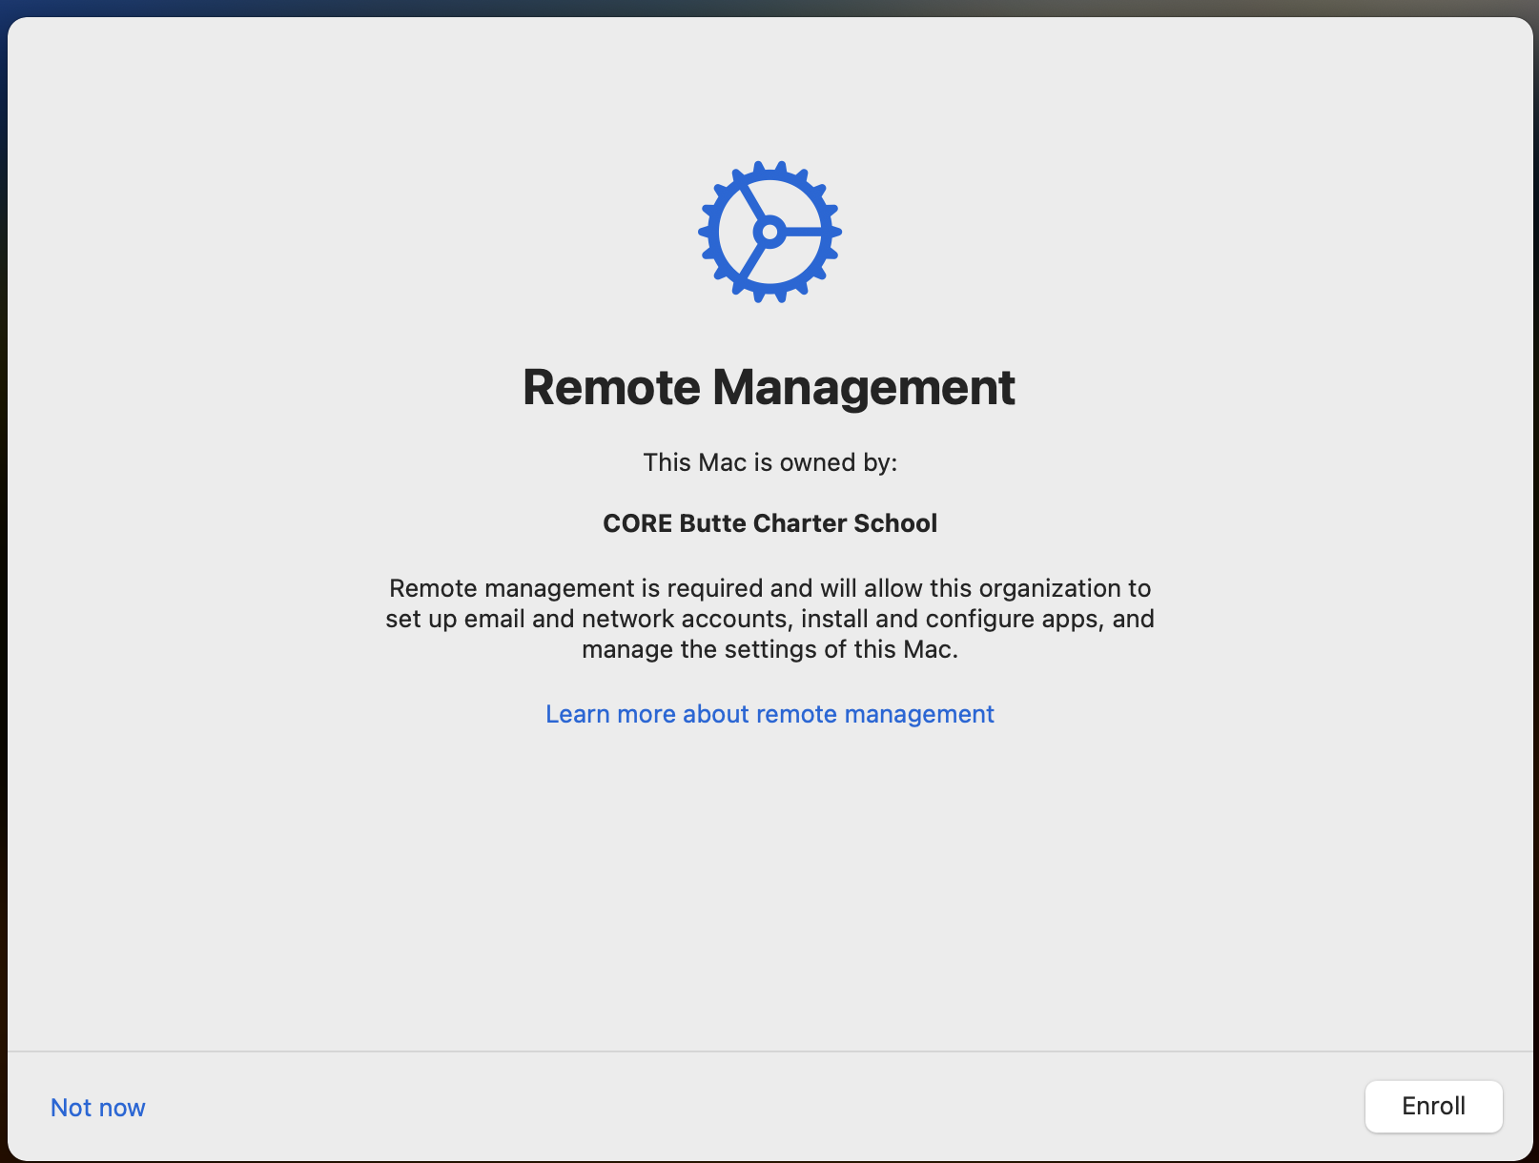Select the Remote Management heading text
Screen dimensions: 1539x1163
coord(769,387)
